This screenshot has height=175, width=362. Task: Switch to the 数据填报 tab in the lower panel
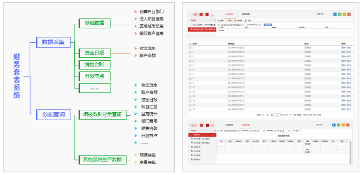[x=229, y=125]
